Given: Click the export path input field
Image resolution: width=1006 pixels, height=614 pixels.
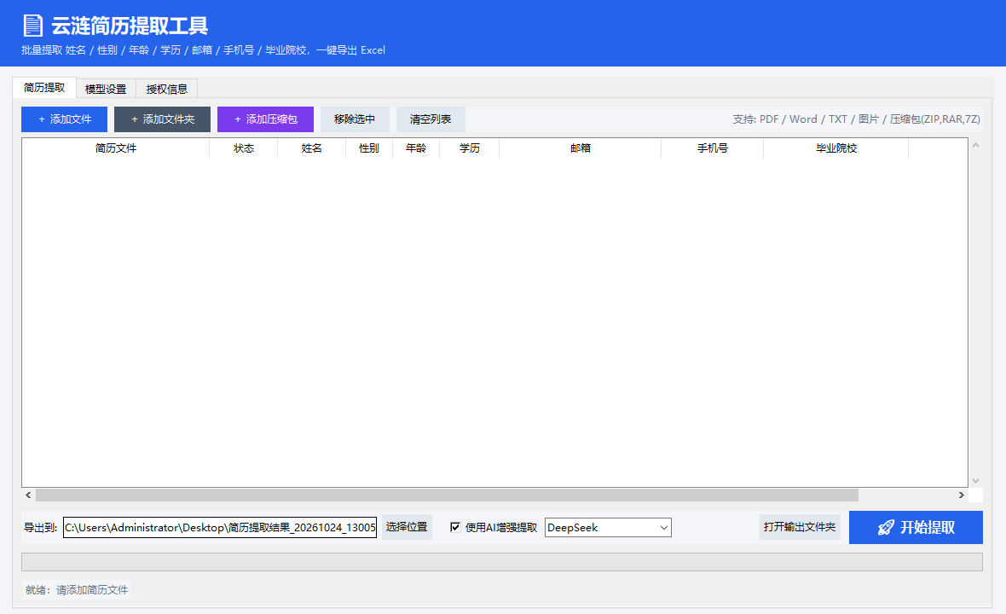Looking at the screenshot, I should [x=220, y=527].
